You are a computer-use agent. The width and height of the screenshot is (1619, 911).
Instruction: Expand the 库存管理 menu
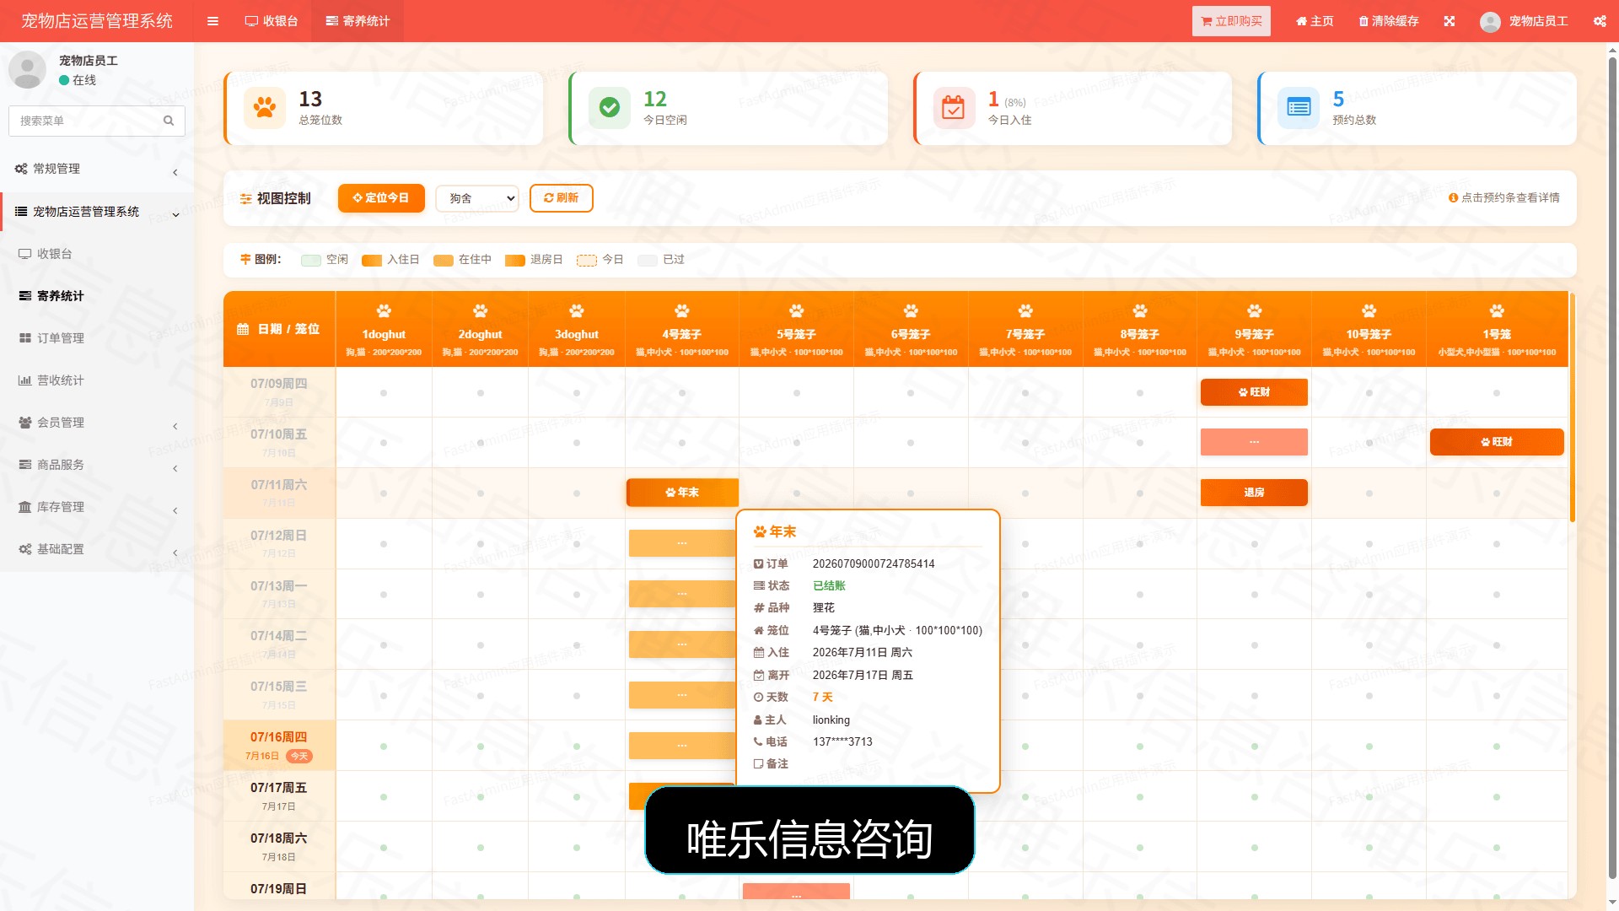[97, 507]
